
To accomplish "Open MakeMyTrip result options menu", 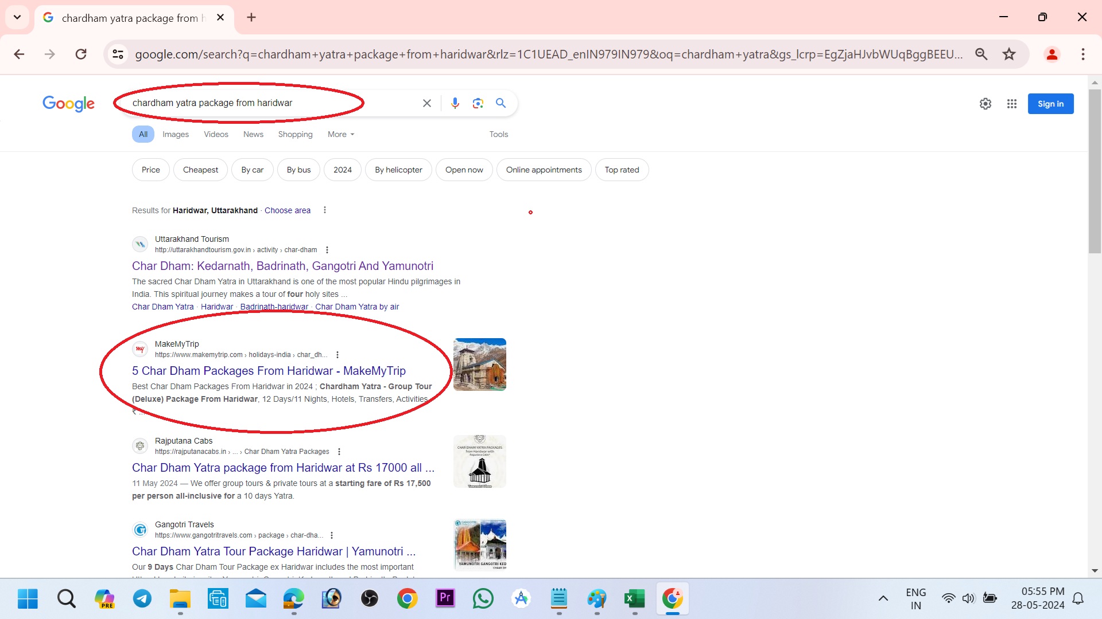I will click(x=337, y=355).
